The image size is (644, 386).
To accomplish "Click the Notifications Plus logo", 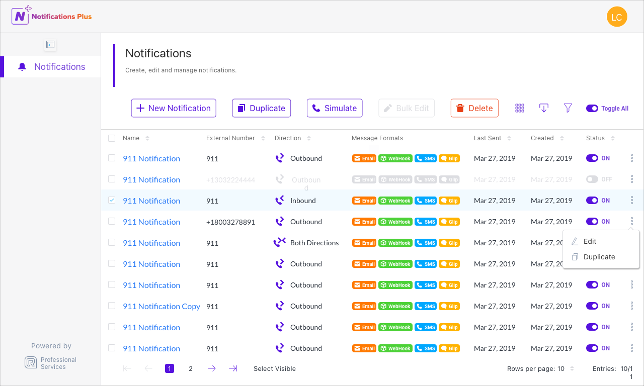I will 52,16.
